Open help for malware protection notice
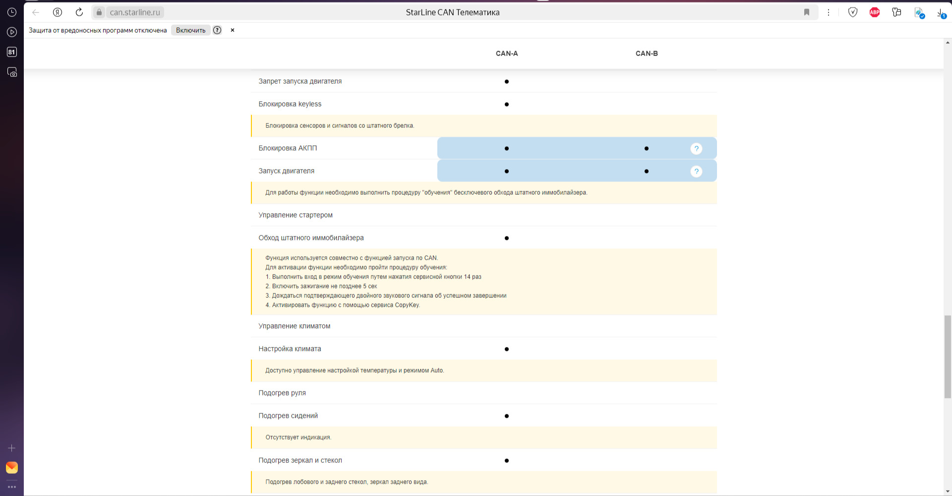Viewport: 952px width, 496px height. coord(217,30)
